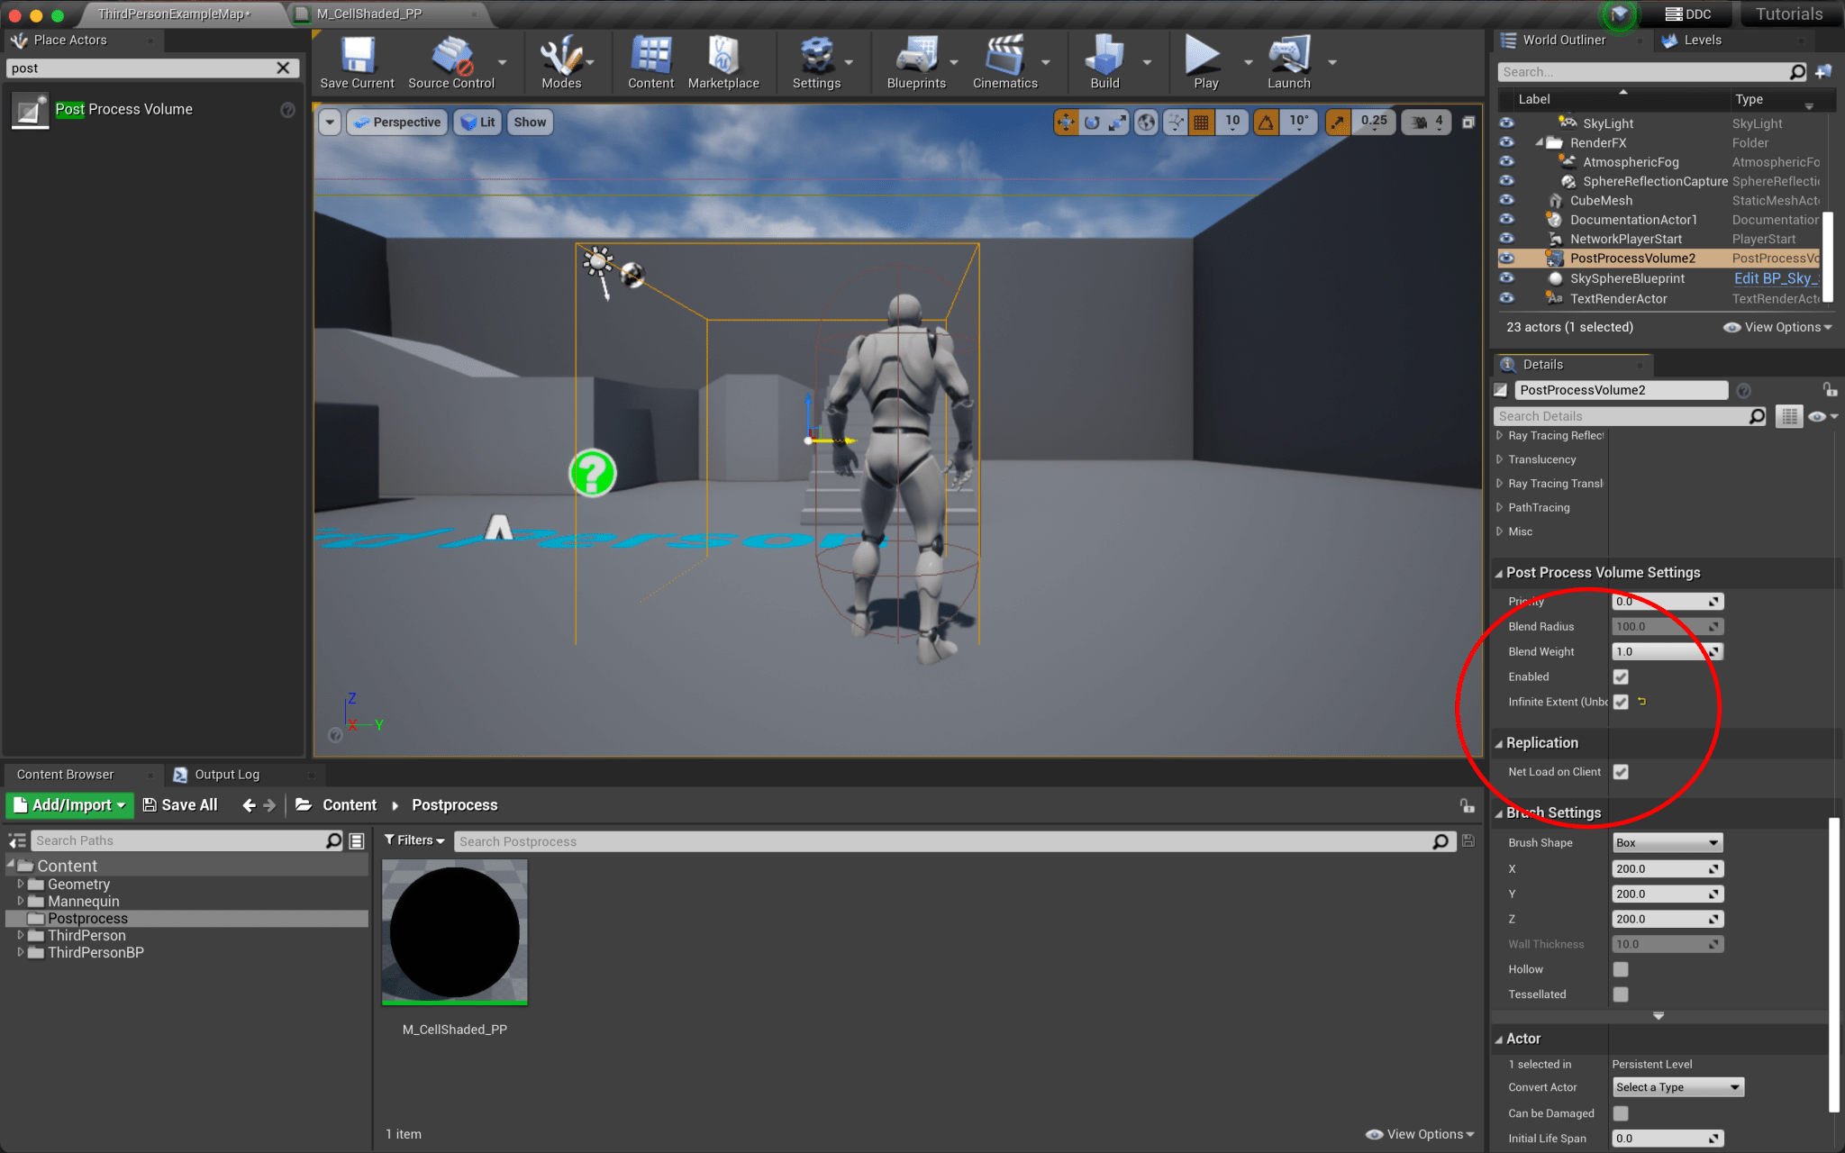The width and height of the screenshot is (1845, 1153).
Task: Click the Add/Import button
Action: (70, 805)
